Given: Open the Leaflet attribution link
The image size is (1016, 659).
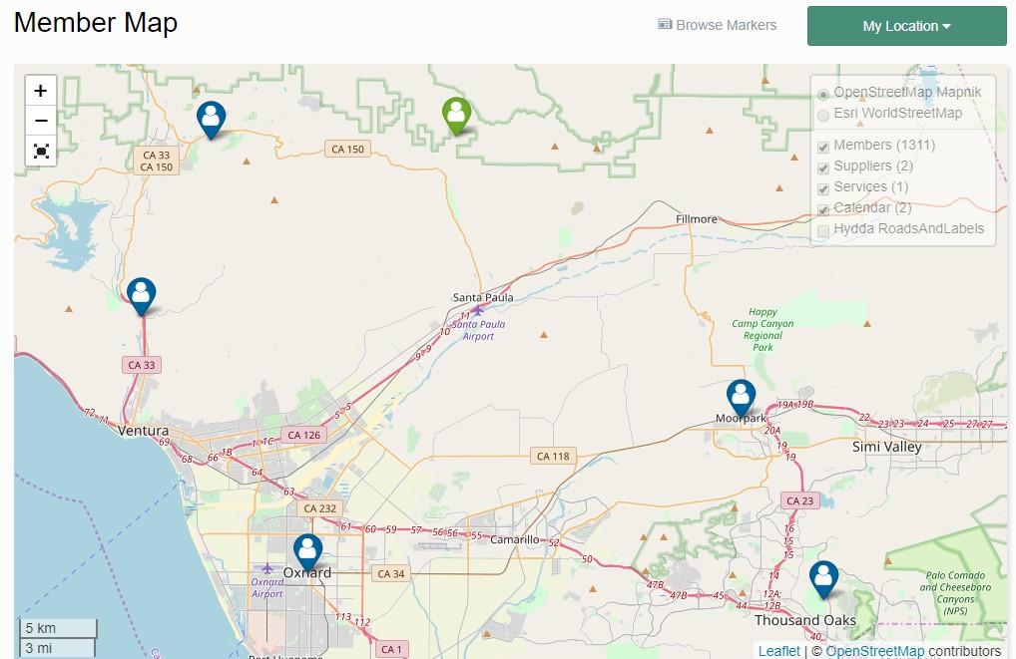Looking at the screenshot, I should (779, 651).
